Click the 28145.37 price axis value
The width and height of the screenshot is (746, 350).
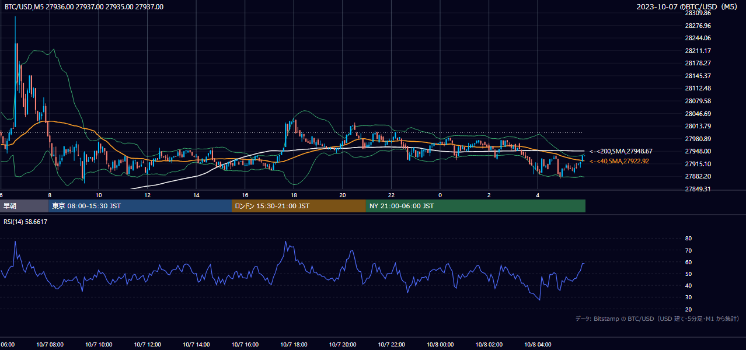pos(698,76)
